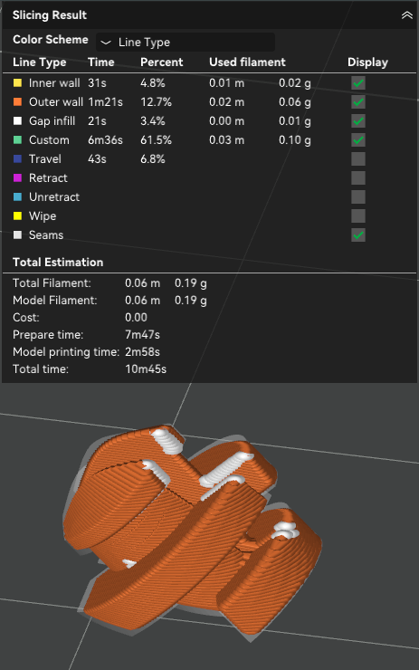The width and height of the screenshot is (419, 670).
Task: Click the Total Estimation heading
Action: (58, 262)
